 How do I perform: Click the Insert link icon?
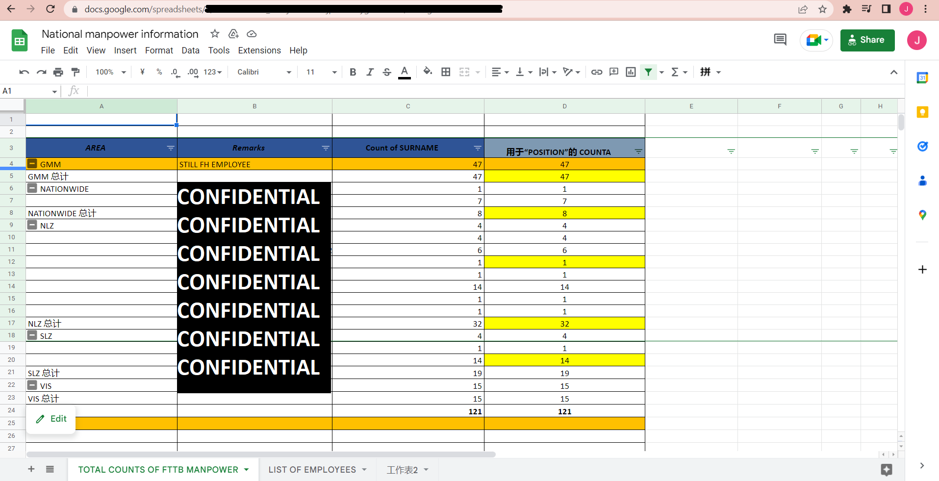click(x=596, y=72)
